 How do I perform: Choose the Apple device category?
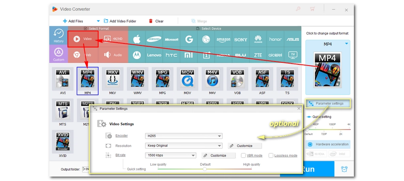[137, 39]
